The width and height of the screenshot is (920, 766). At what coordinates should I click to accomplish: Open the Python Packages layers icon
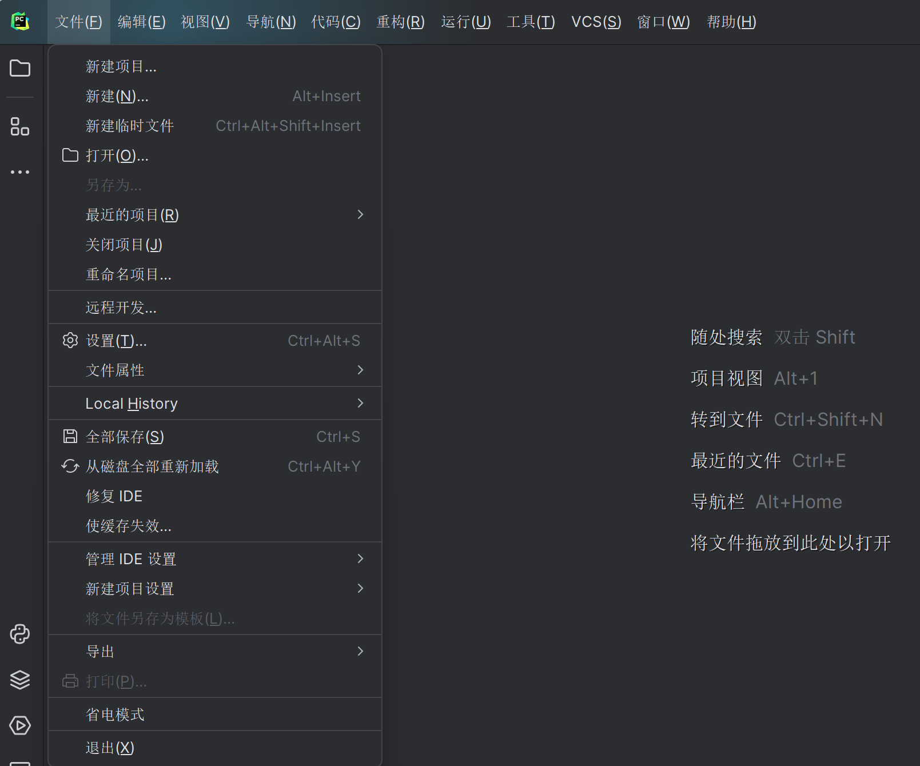tap(20, 680)
